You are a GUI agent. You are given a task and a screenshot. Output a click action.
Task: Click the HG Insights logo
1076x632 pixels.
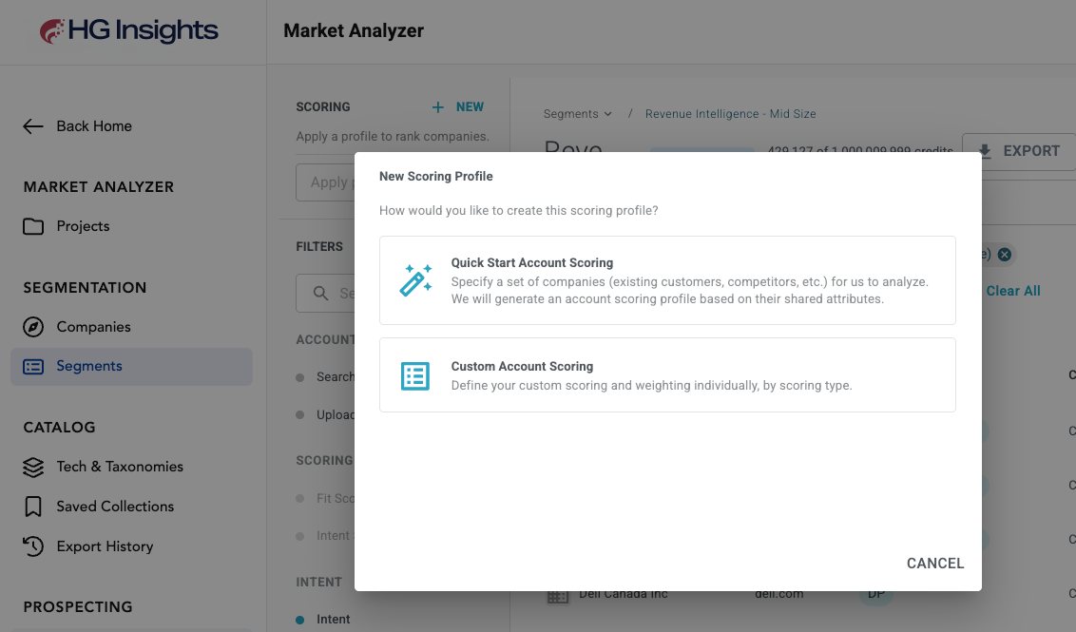(129, 30)
